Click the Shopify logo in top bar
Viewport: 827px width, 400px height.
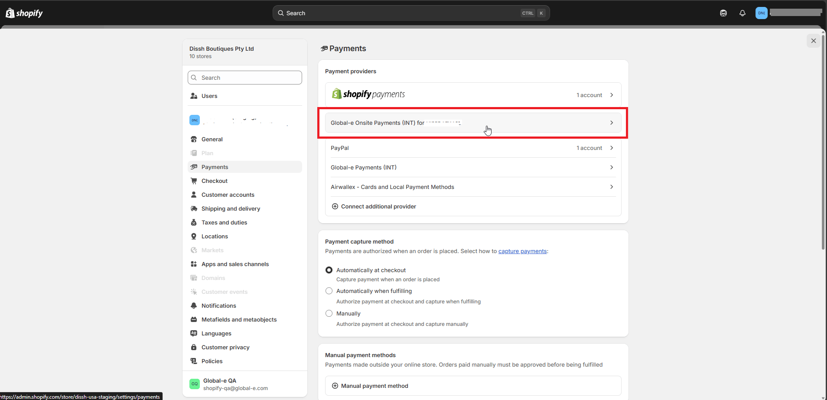tap(24, 13)
